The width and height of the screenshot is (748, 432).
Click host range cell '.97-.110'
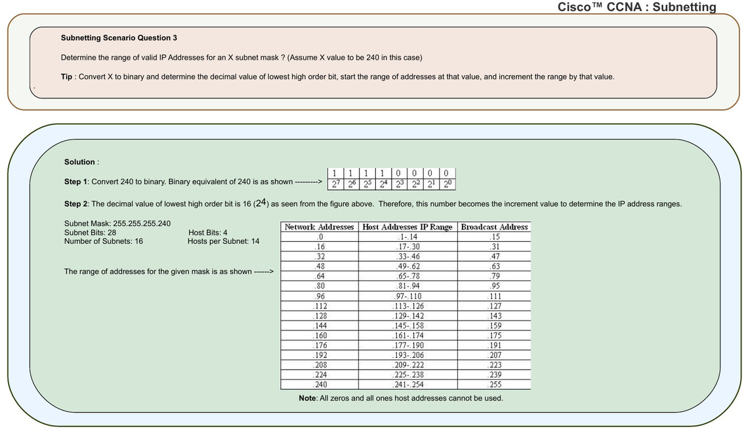[x=408, y=296]
